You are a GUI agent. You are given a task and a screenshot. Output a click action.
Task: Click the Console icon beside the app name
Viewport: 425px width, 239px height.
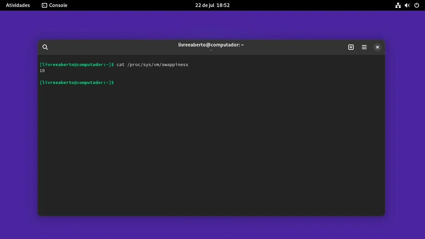[x=44, y=5]
